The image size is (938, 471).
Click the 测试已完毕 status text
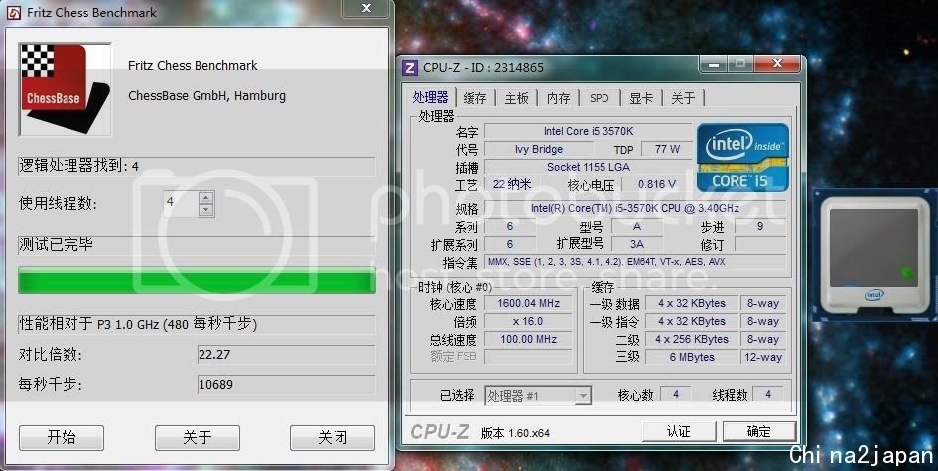[56, 245]
